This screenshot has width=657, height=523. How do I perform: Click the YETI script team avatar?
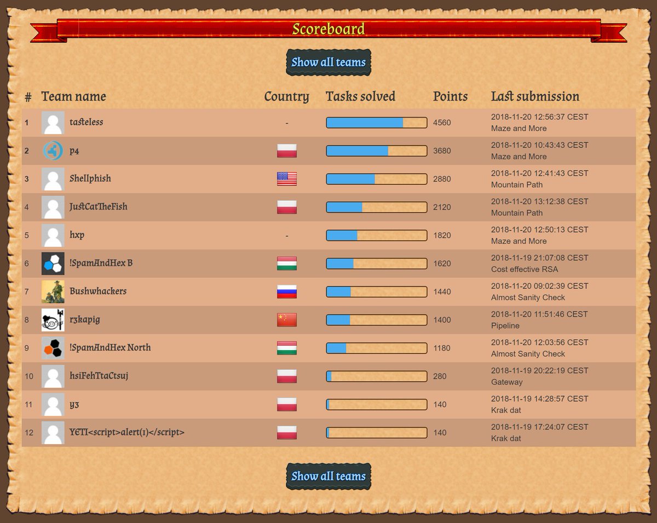[53, 432]
